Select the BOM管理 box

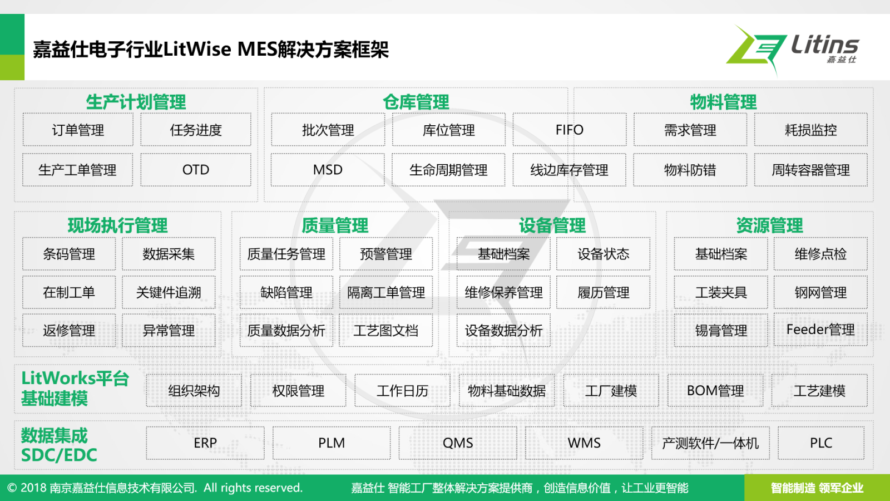[x=715, y=391]
